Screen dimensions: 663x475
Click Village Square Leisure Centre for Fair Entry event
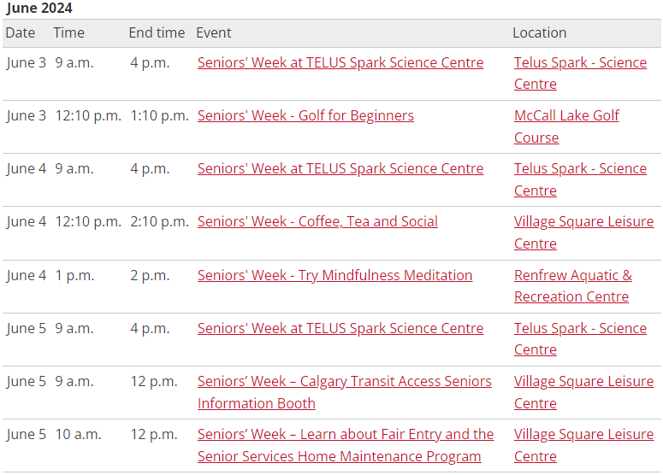pyautogui.click(x=583, y=445)
